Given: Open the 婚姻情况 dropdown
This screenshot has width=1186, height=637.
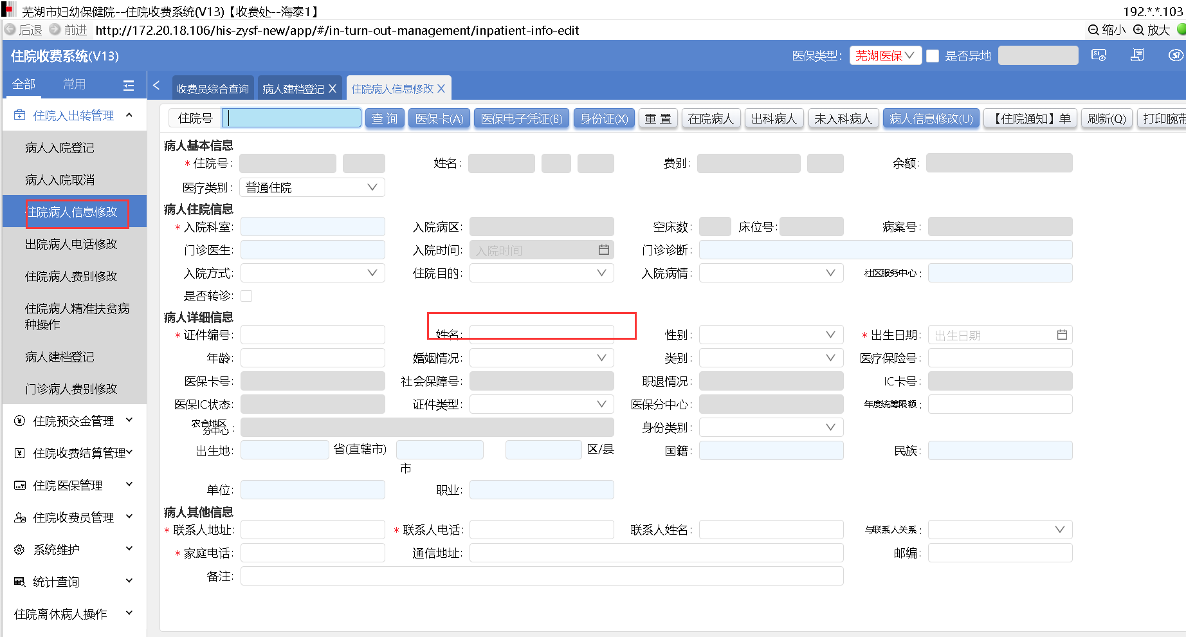Looking at the screenshot, I should coord(542,358).
